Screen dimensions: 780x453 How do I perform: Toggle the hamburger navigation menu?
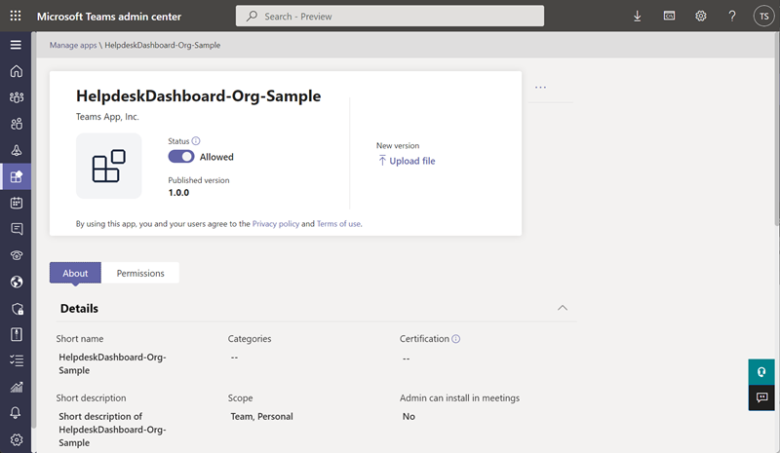16,45
